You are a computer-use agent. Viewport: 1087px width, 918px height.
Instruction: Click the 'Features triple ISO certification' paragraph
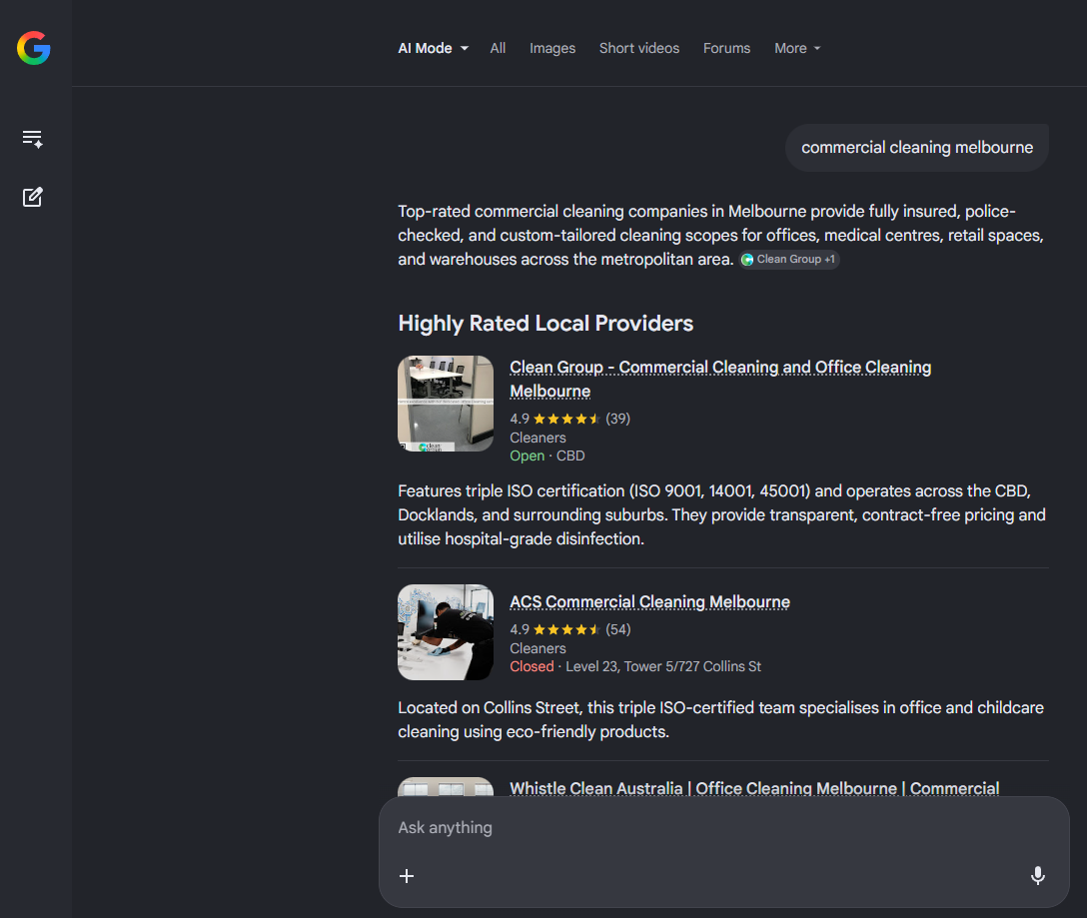(721, 514)
